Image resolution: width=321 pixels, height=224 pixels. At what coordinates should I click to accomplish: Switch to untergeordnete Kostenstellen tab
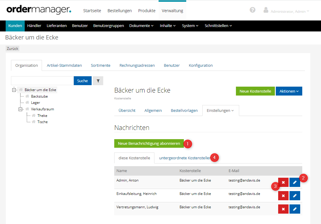tap(185, 158)
